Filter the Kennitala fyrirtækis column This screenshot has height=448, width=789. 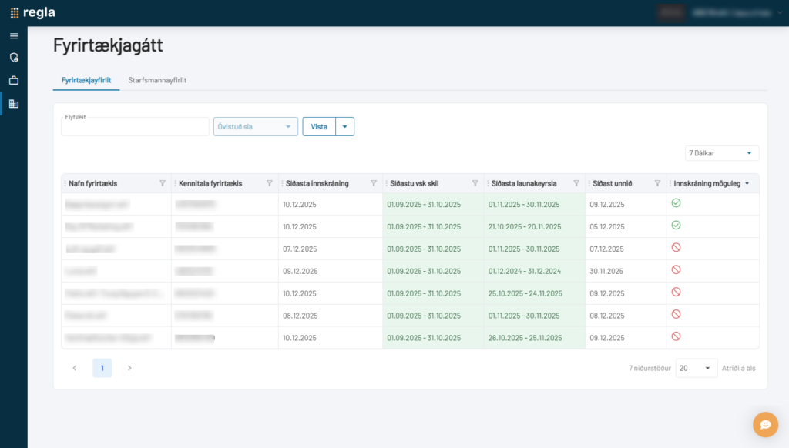click(x=269, y=183)
